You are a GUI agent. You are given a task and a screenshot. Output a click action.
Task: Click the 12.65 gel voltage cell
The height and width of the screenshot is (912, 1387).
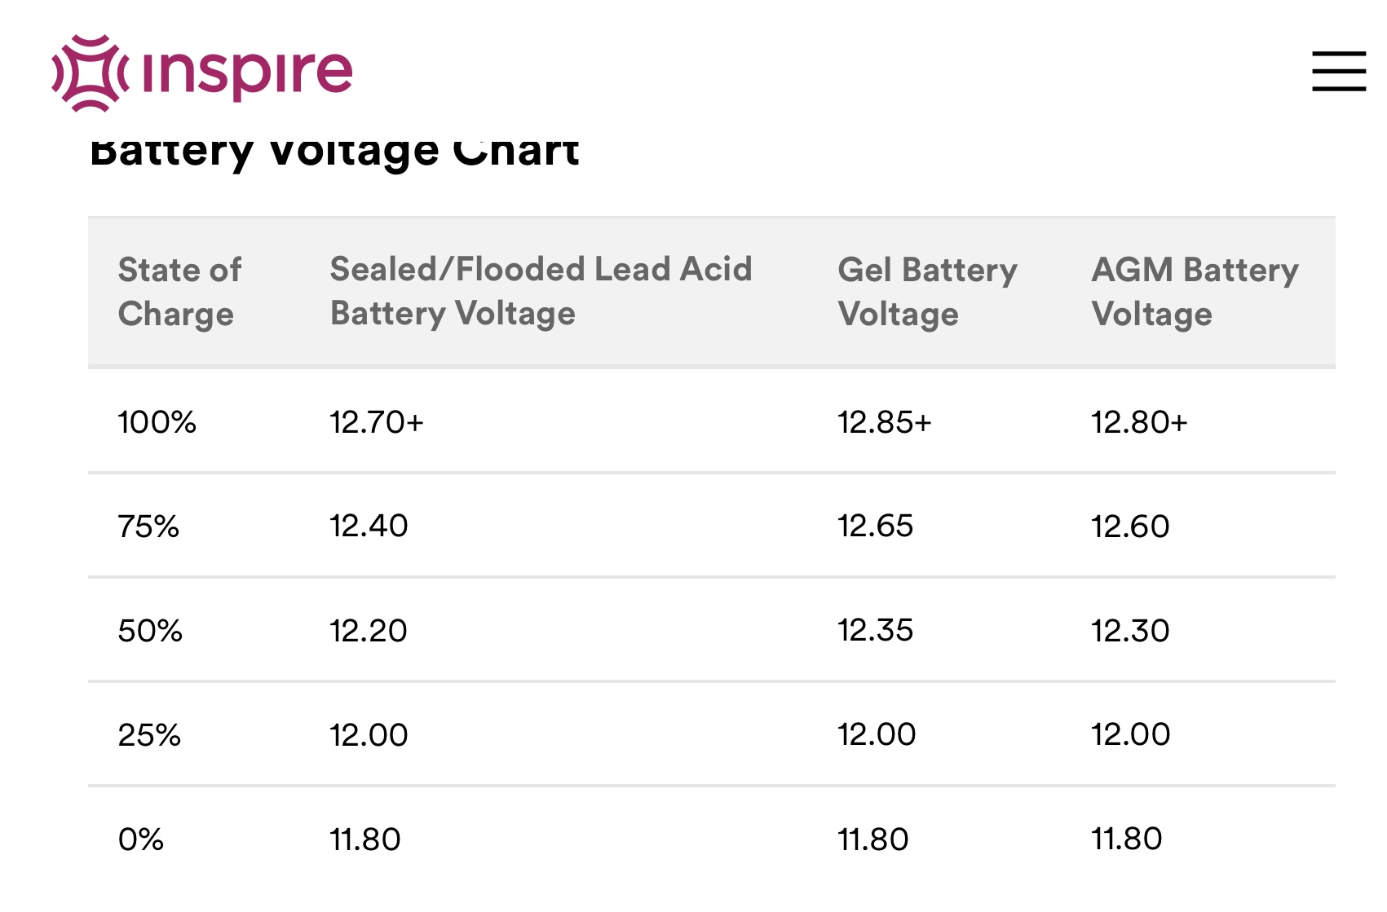(x=875, y=526)
